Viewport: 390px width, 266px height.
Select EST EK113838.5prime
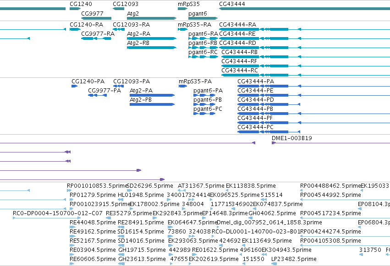251,186
